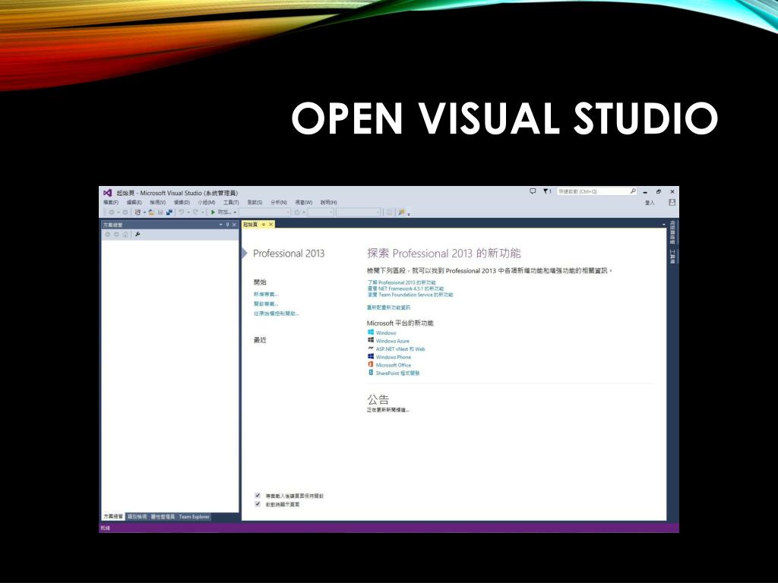The height and width of the screenshot is (583, 778).
Task: Click the Open Project link under Start
Action: pyautogui.click(x=266, y=304)
